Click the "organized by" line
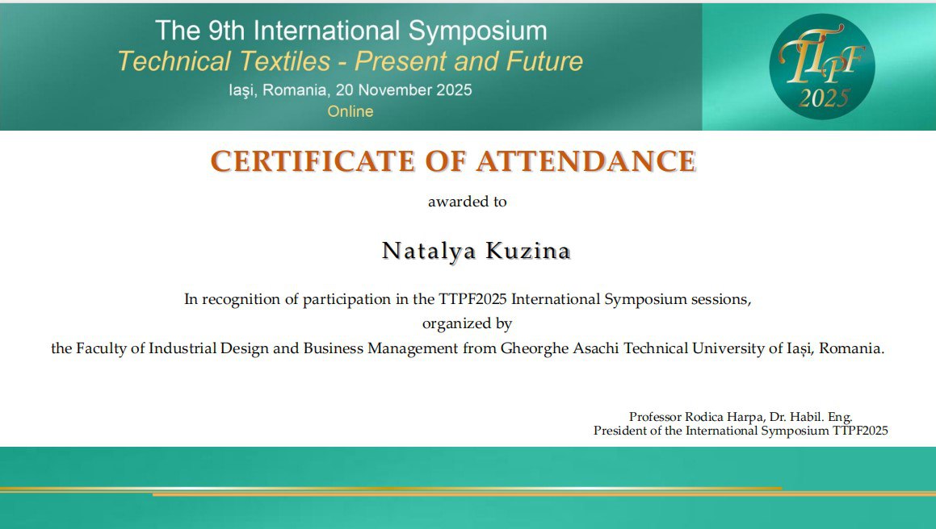Viewport: 936px width, 529px height. pos(467,324)
